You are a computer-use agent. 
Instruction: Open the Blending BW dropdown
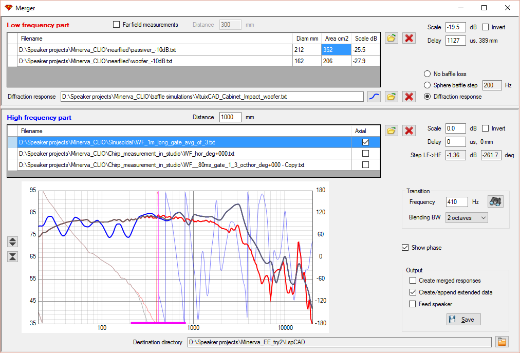tap(467, 218)
